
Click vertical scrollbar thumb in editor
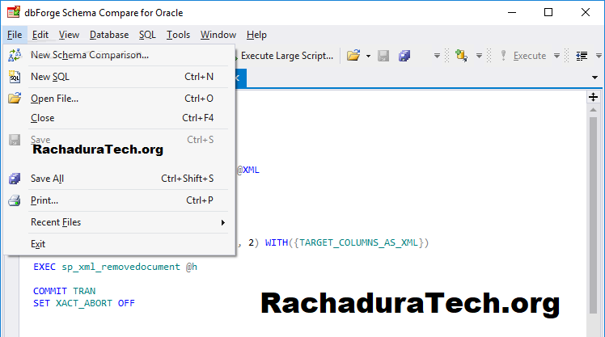594,216
